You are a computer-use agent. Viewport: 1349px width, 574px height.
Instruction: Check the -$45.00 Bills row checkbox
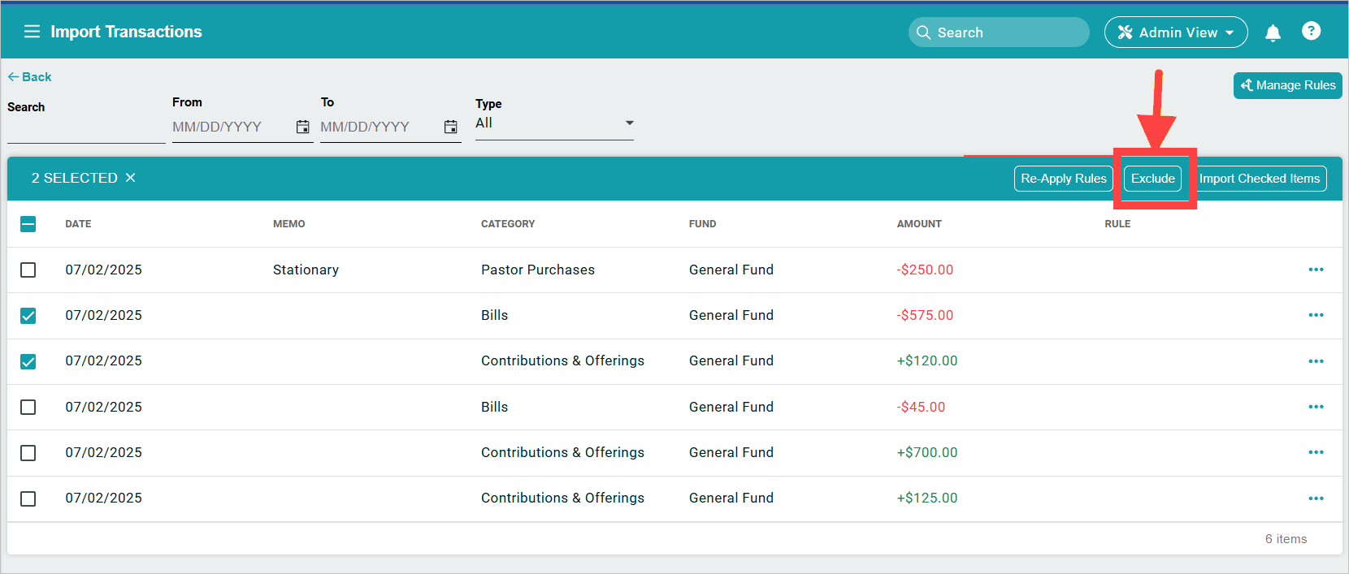[28, 407]
